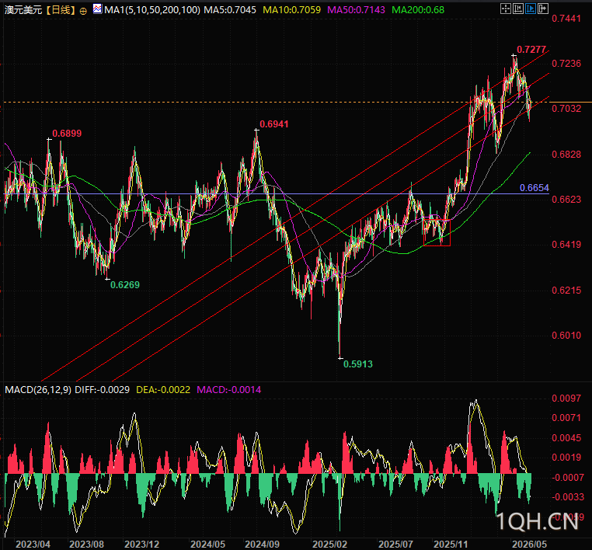This screenshot has height=550, width=592.
Task: Click the 0.7277 high price marker
Action: coord(531,50)
